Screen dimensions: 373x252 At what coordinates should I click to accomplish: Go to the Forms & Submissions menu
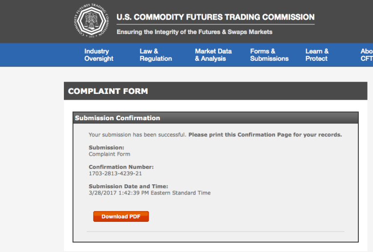click(x=269, y=55)
